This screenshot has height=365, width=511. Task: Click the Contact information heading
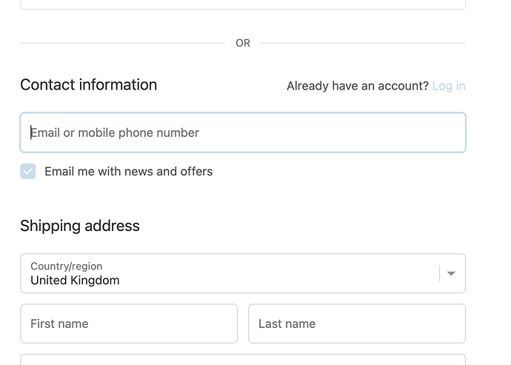coord(88,85)
